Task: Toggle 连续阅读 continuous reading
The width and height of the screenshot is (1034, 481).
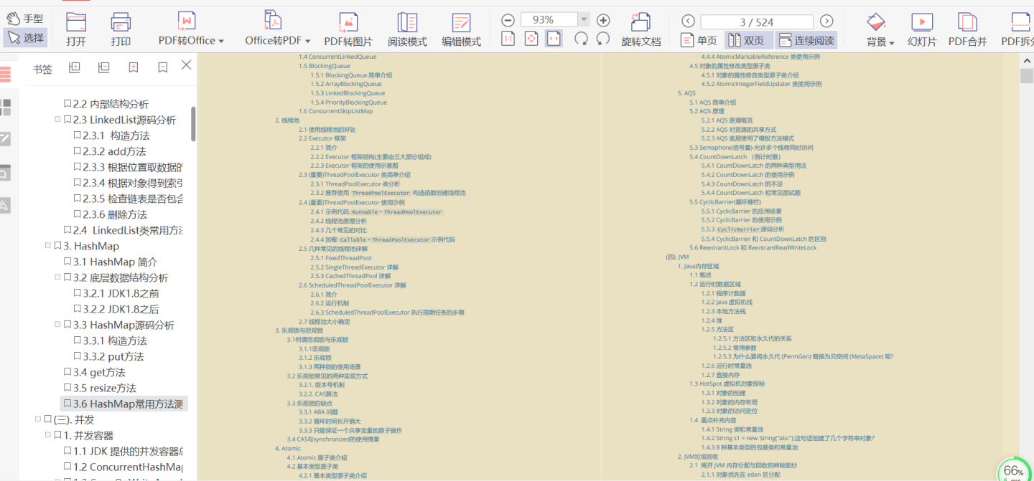Action: point(806,40)
